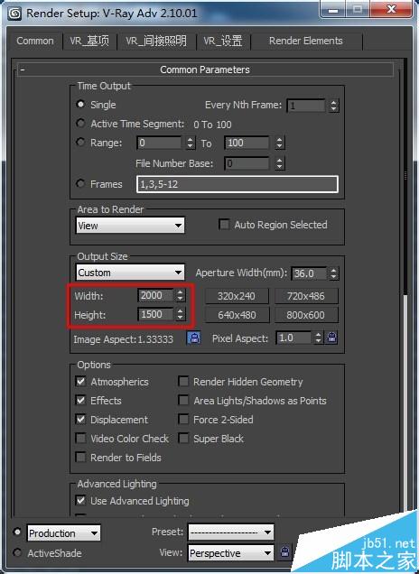Open the View Perspective dropdown
Image resolution: width=419 pixels, height=574 pixels.
(231, 552)
